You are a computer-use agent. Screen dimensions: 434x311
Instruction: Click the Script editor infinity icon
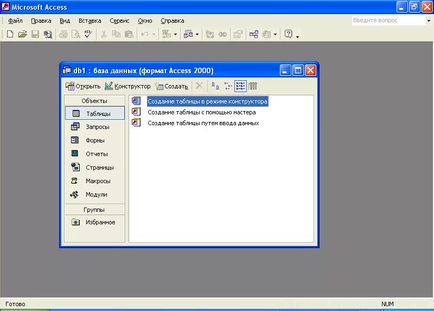tap(222, 34)
